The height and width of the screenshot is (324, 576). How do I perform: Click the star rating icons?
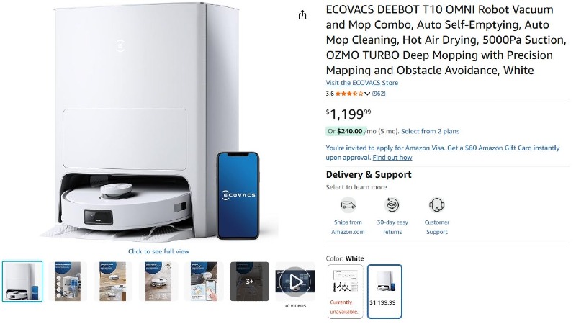pyautogui.click(x=349, y=94)
